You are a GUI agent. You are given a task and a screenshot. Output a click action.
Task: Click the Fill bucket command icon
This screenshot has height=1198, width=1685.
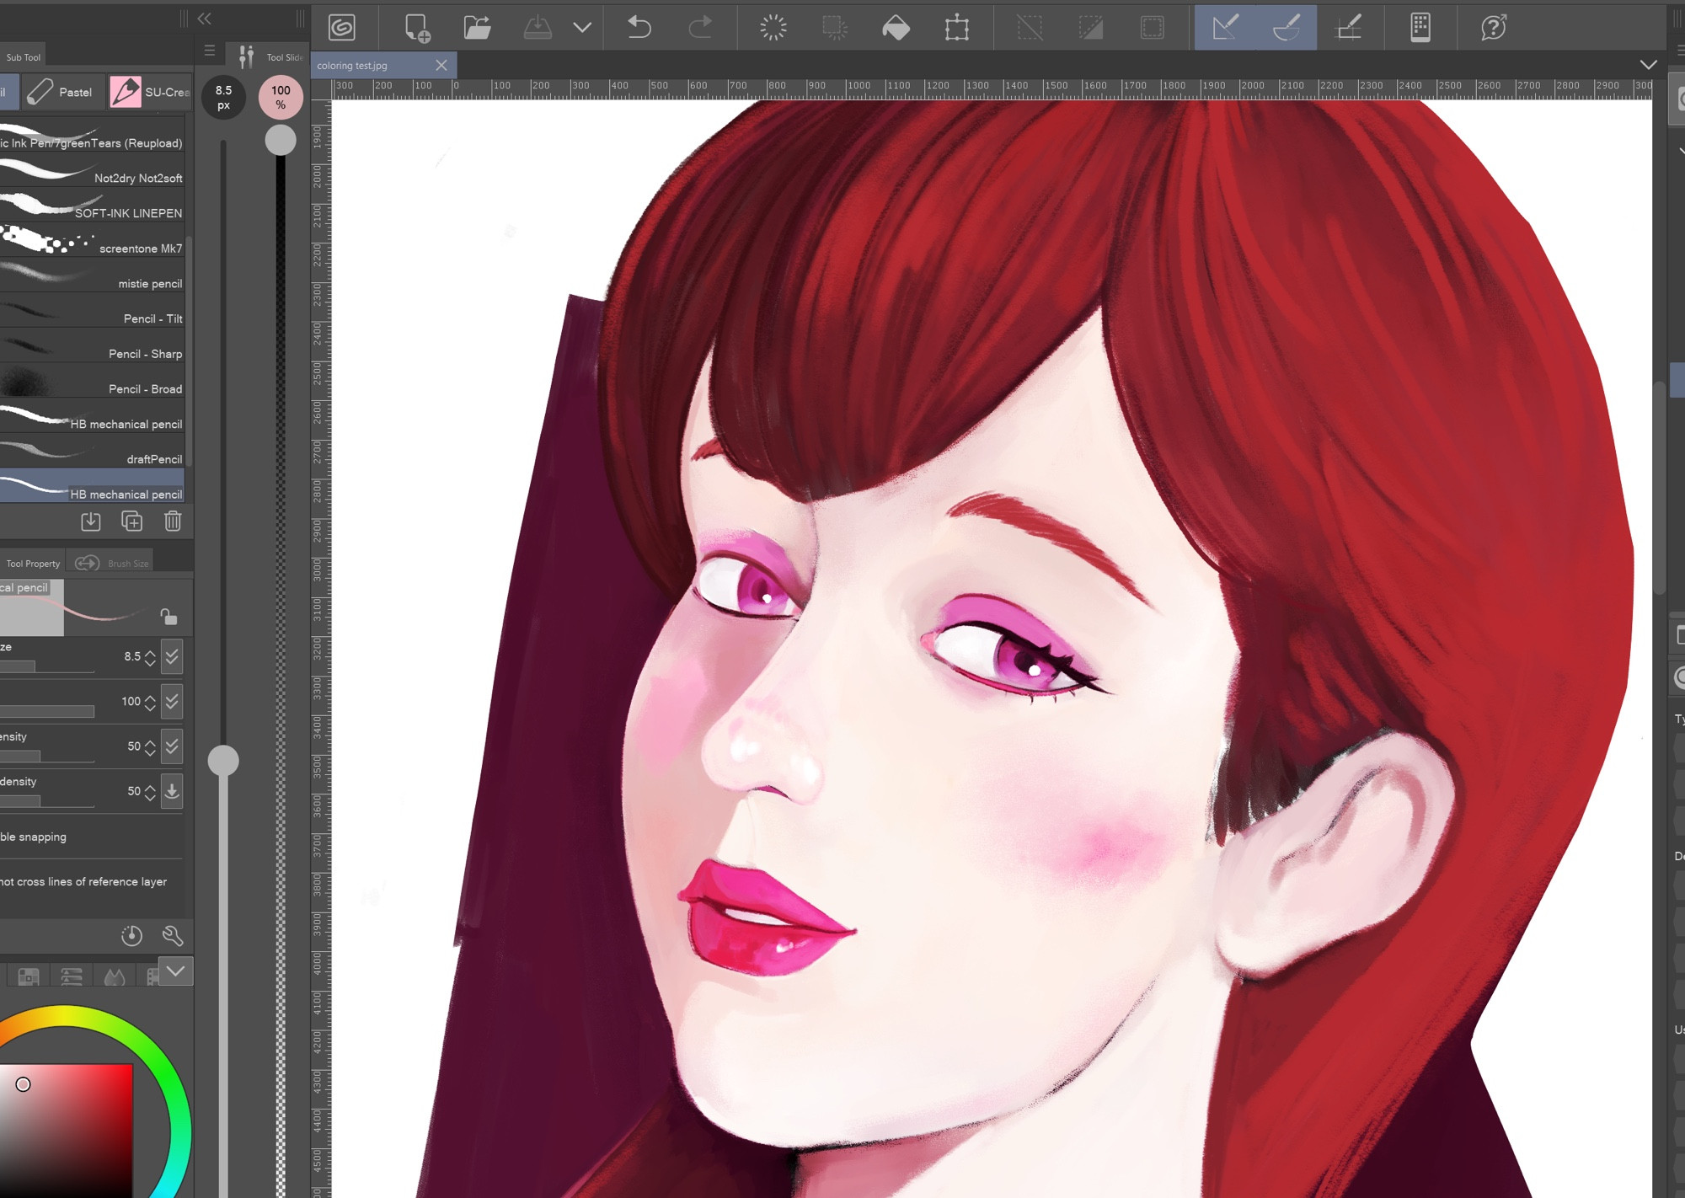896,28
